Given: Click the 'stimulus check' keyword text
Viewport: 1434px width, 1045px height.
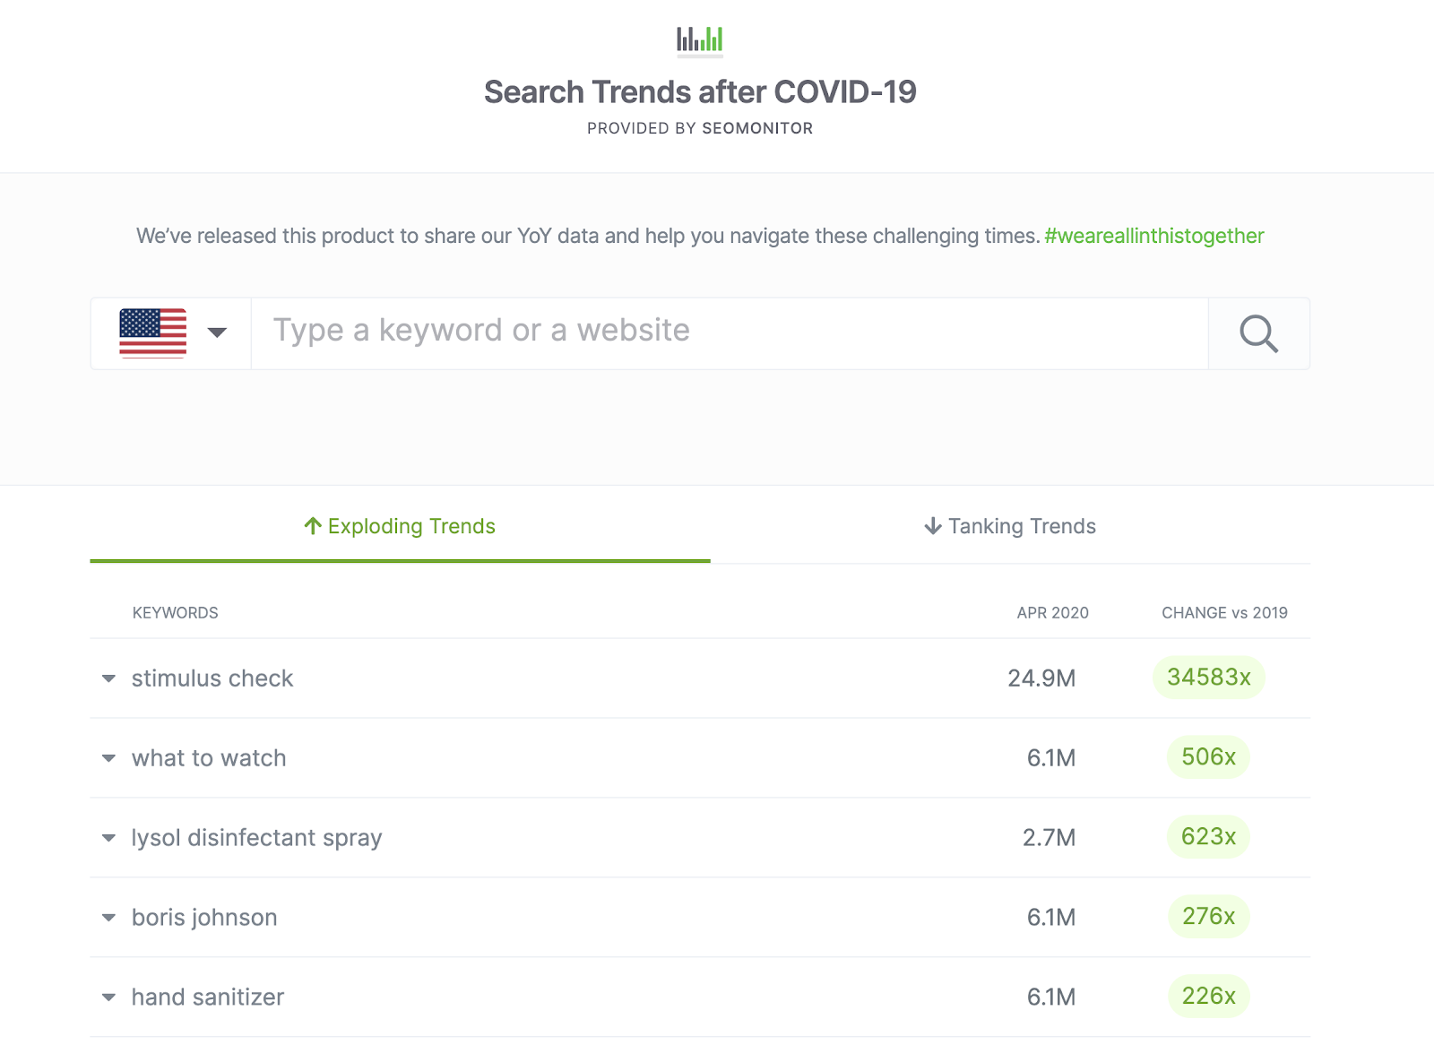Looking at the screenshot, I should 212,678.
